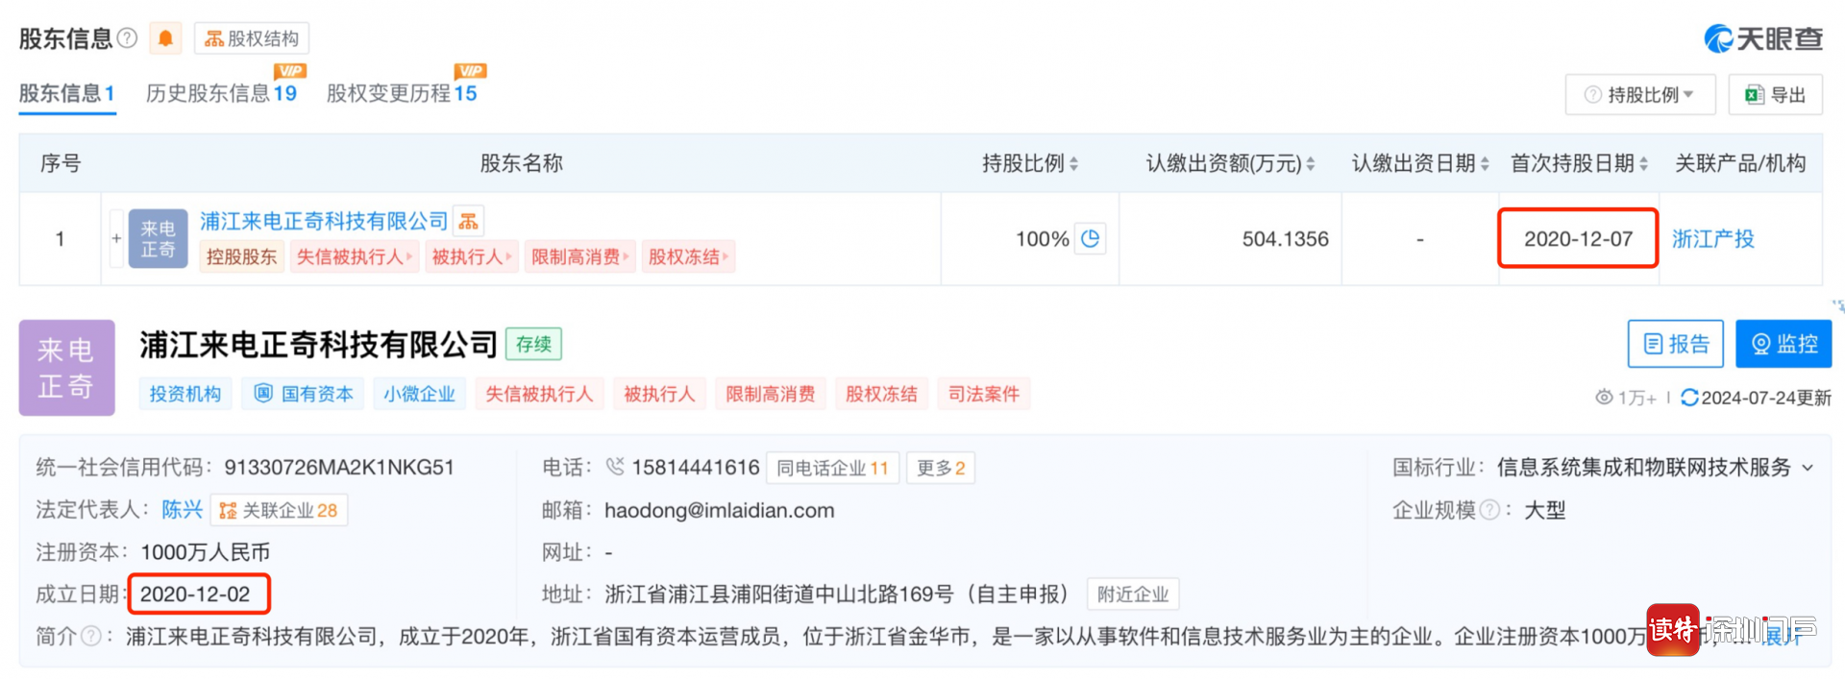The width and height of the screenshot is (1845, 679).
Task: Open the 浙江产投 related institution link
Action: tap(1712, 239)
